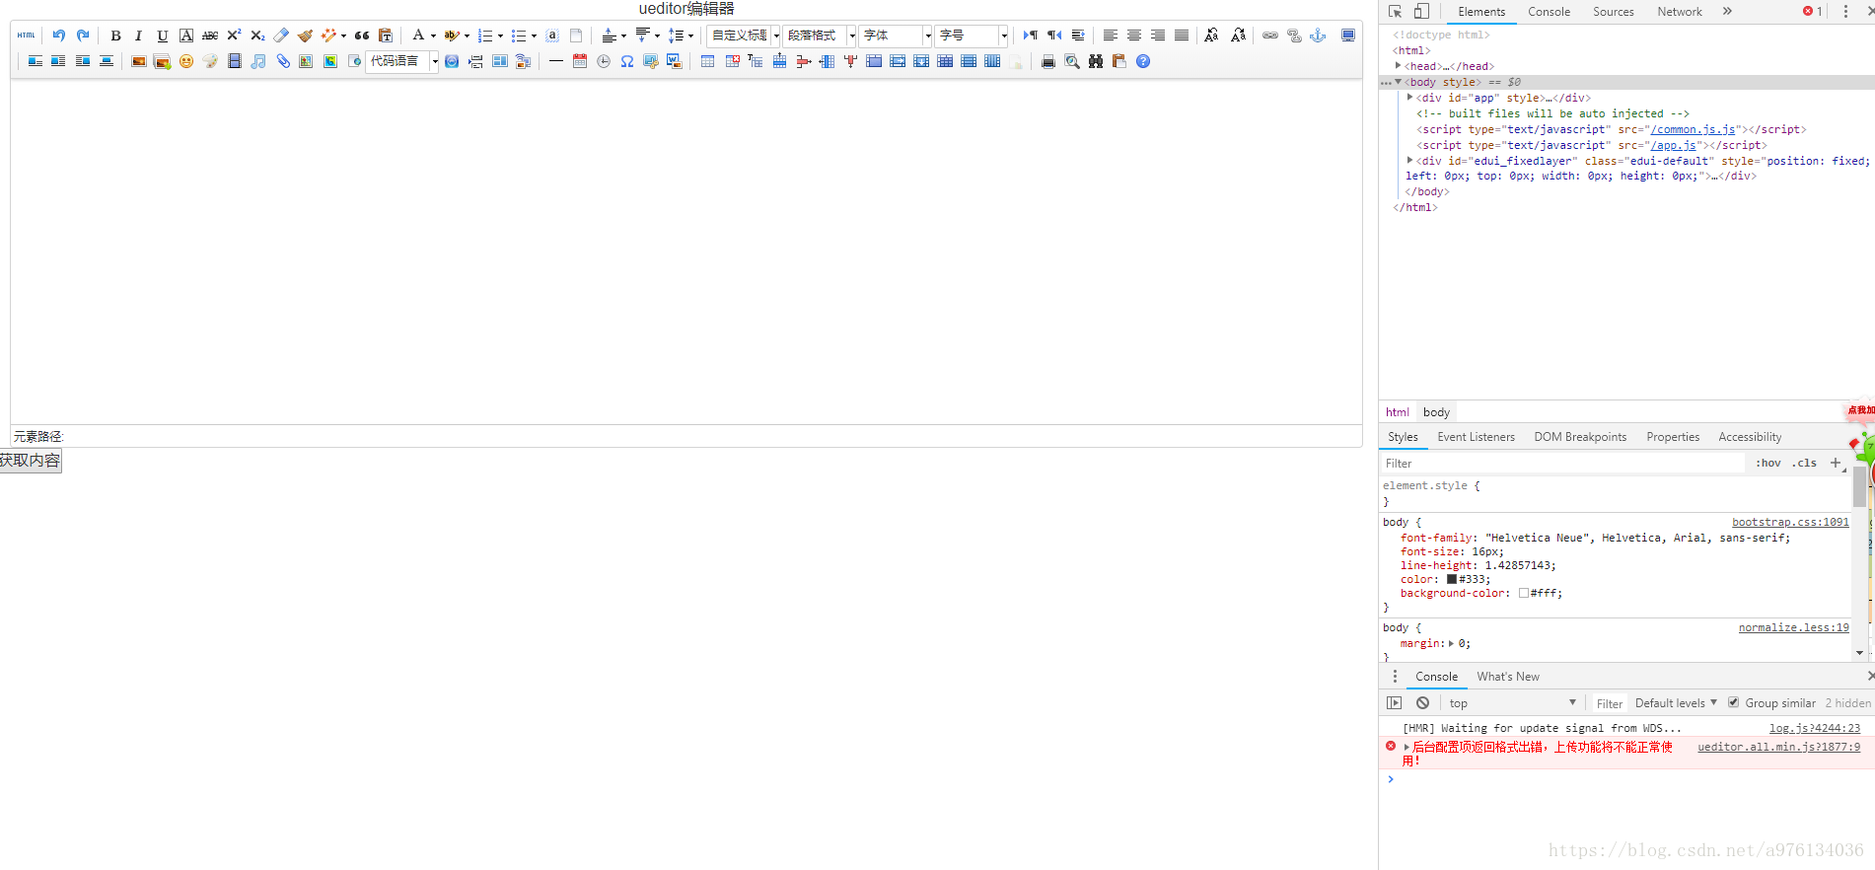Open ueditor.all.min.js error source link
The height and width of the screenshot is (870, 1875).
[x=1778, y=747]
